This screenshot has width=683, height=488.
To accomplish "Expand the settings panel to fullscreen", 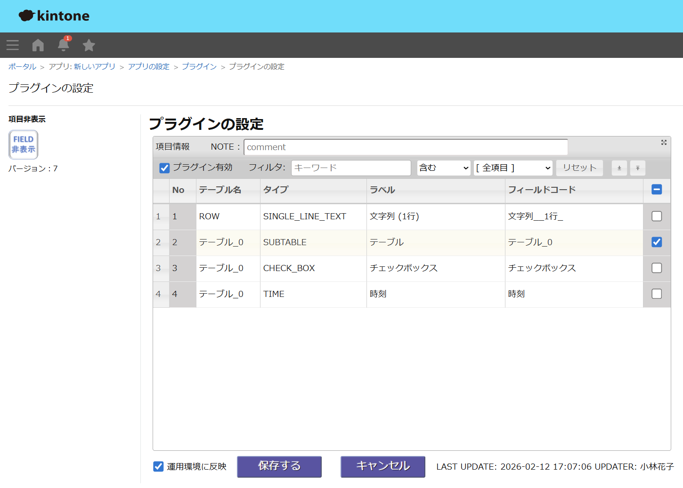I will [x=664, y=143].
